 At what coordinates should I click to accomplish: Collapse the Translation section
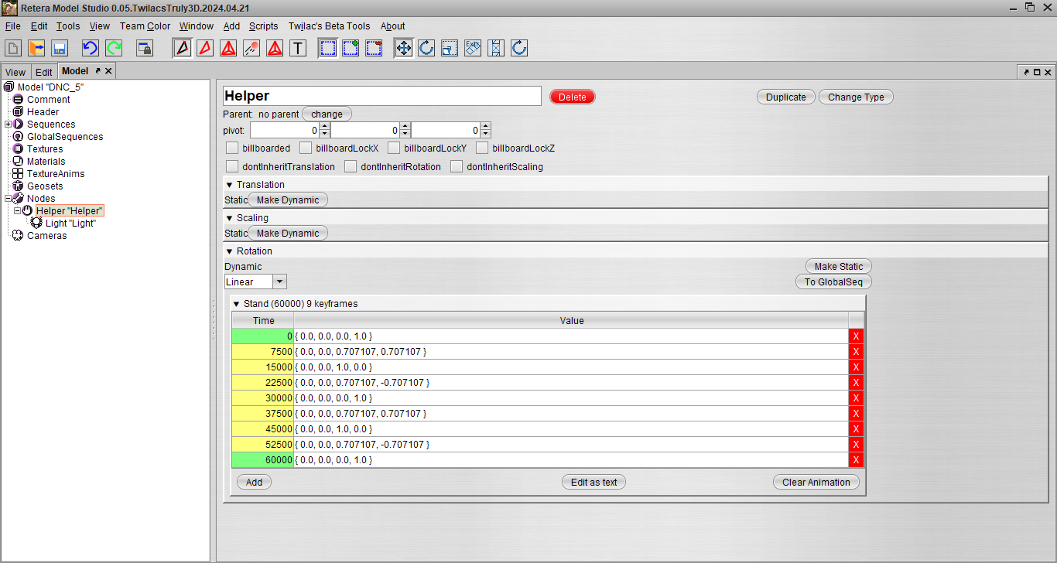click(229, 185)
